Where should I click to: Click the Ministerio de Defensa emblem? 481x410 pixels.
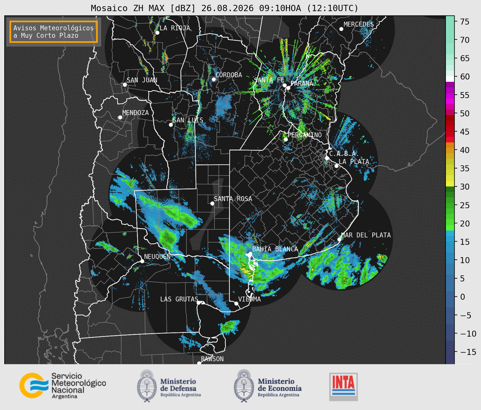click(x=147, y=386)
